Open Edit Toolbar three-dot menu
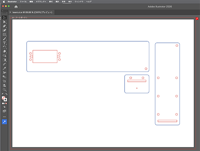Viewport: 200px width, 151px height. (4, 117)
